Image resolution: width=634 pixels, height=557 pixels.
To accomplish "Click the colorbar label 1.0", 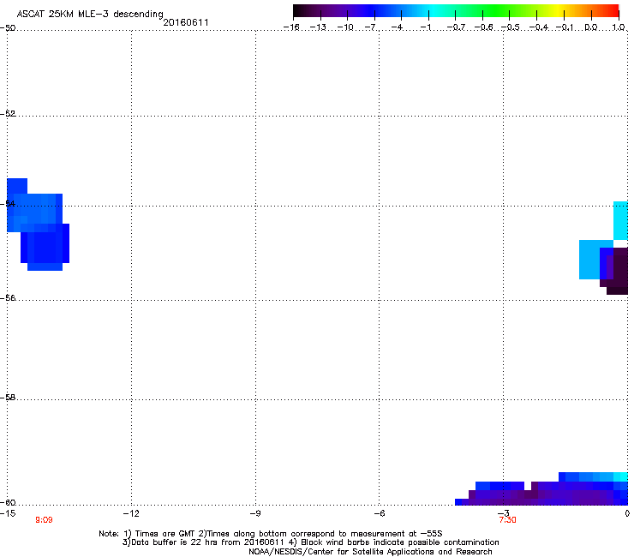I will 619,27.
